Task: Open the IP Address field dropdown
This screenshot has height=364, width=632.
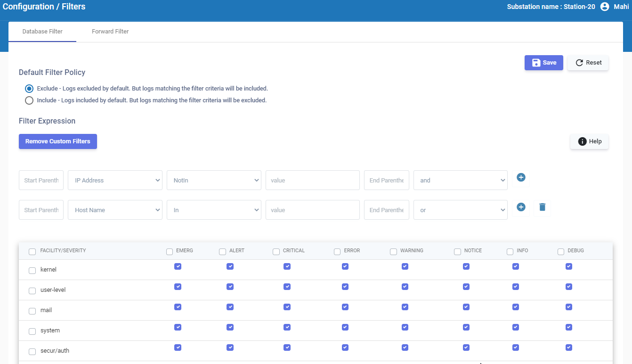Action: [x=115, y=180]
